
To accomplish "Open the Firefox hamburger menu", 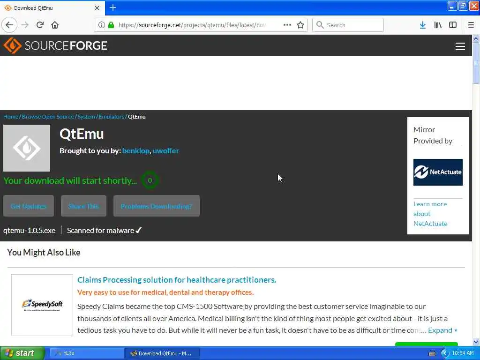I will coord(471,25).
